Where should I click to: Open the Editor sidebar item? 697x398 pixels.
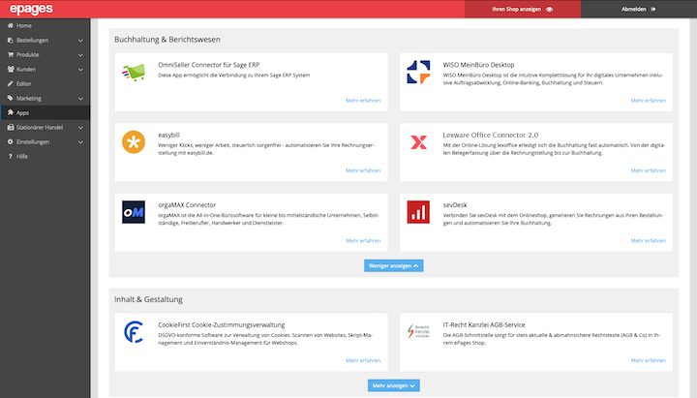click(23, 84)
